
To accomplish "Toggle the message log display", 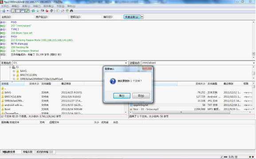I will (x=13, y=11).
